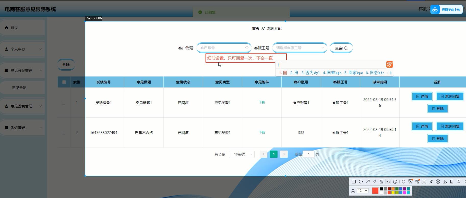Click the scissors long-screenshot icon
This screenshot has width=466, height=198.
pos(410,182)
